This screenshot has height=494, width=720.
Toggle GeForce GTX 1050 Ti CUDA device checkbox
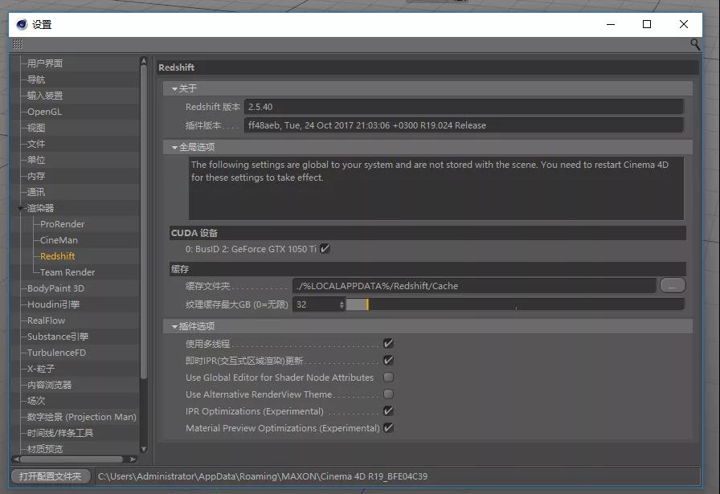pyautogui.click(x=325, y=249)
